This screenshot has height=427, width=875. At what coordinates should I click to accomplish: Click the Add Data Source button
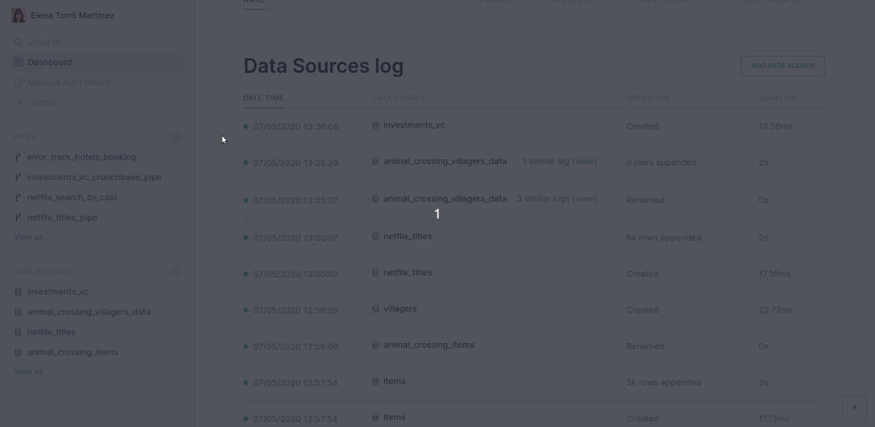(x=782, y=66)
